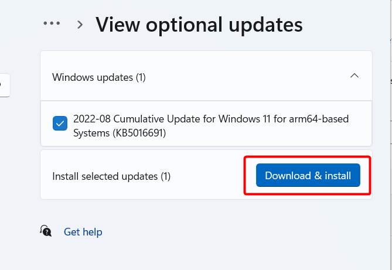Click the Systems (KB5016691) second line text
Screen dimensions: 392x270
(x=120, y=133)
